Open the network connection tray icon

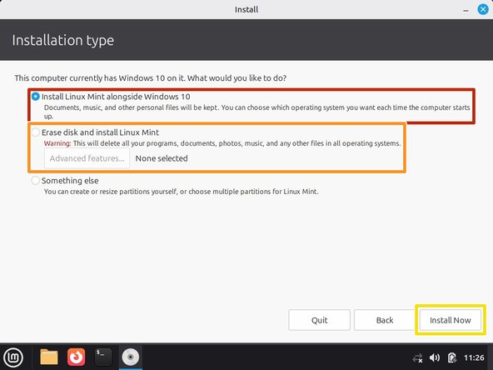[x=417, y=358]
